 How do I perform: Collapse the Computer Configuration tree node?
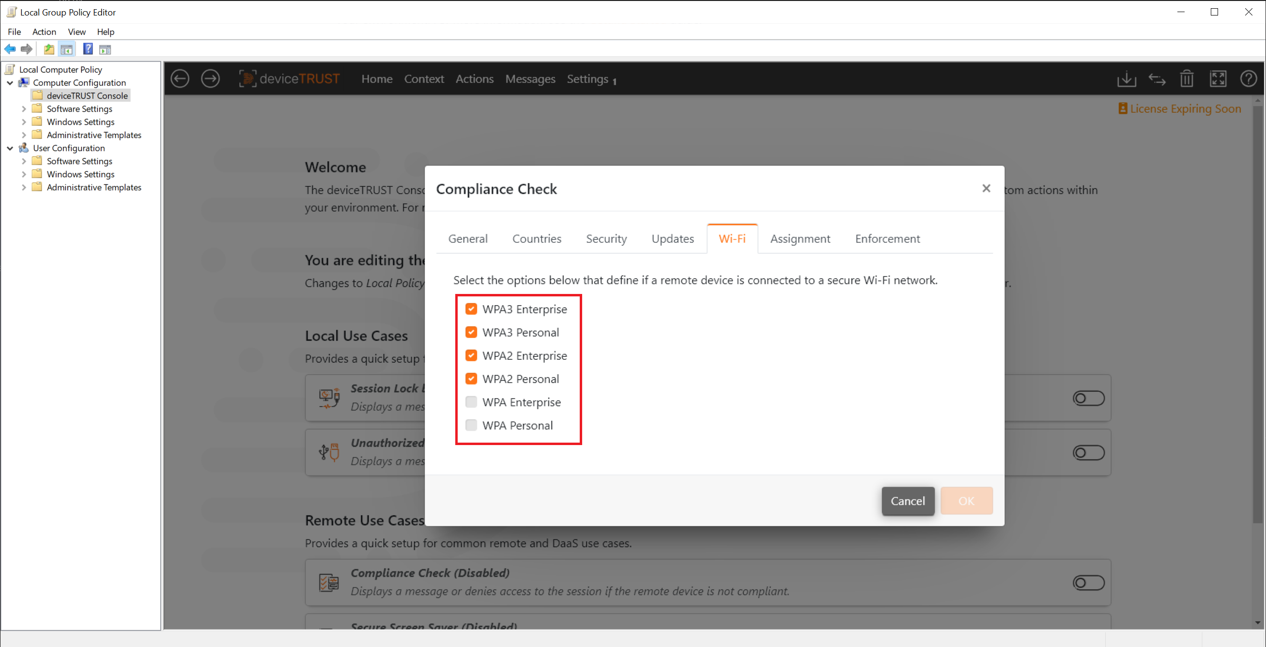pyautogui.click(x=10, y=82)
